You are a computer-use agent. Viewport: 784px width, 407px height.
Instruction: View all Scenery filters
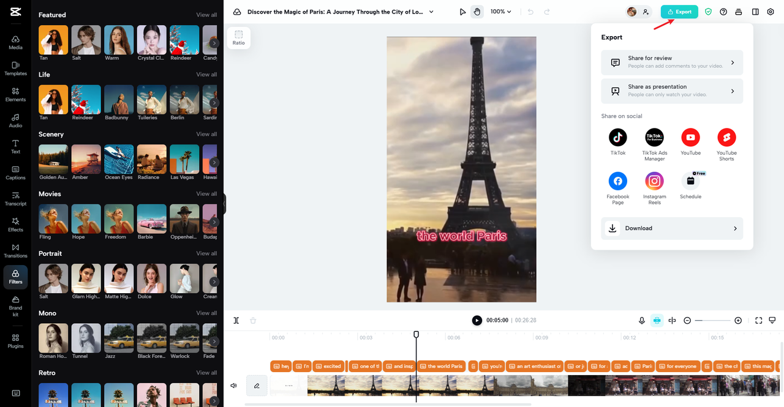pos(206,134)
